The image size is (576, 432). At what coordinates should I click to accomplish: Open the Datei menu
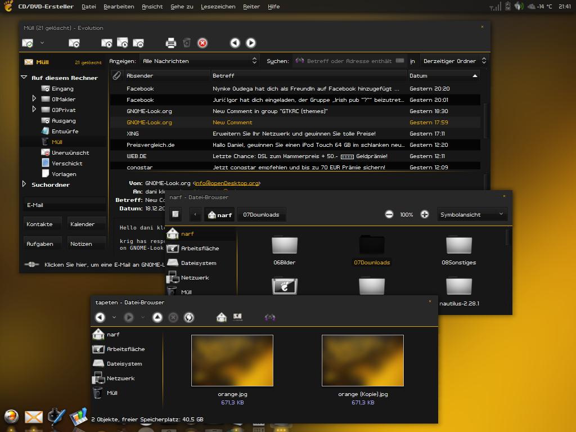(x=88, y=7)
